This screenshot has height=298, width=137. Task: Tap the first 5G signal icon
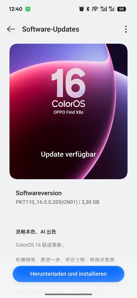click(x=103, y=9)
